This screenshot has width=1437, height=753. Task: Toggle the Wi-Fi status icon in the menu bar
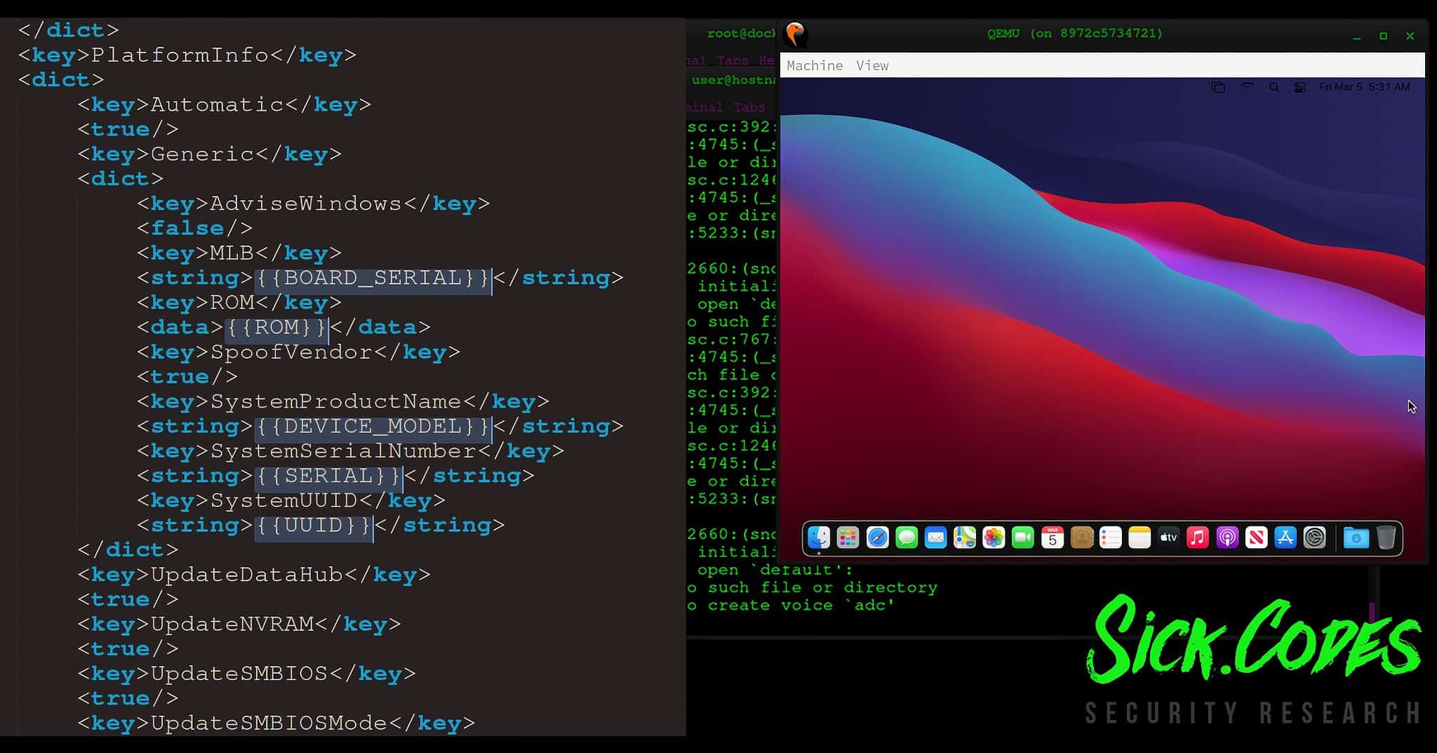point(1248,86)
